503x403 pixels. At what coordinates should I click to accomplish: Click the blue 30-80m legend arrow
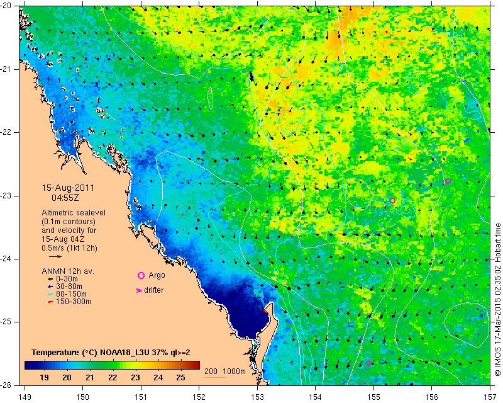pyautogui.click(x=50, y=287)
